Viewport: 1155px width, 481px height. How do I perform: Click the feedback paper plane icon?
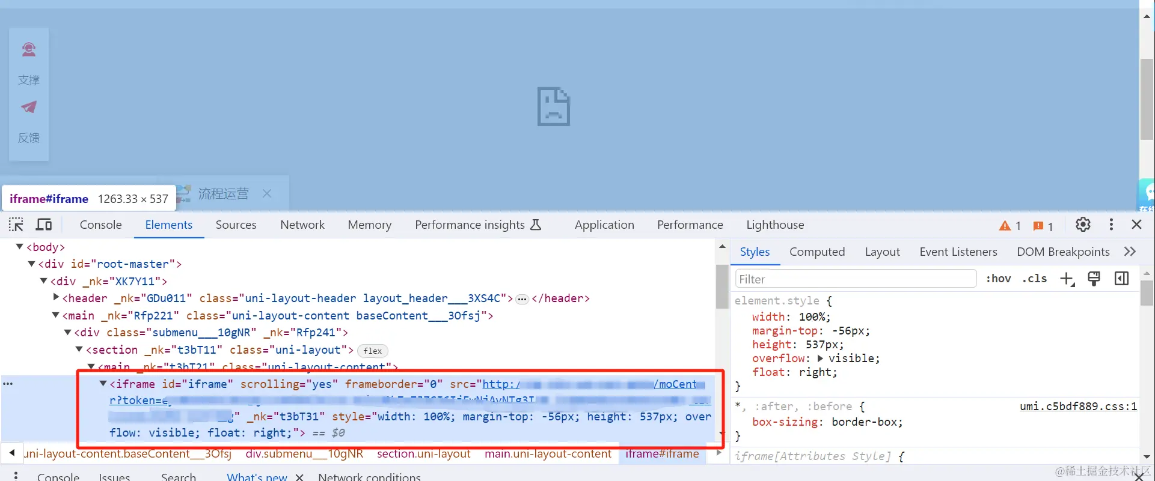[x=29, y=107]
